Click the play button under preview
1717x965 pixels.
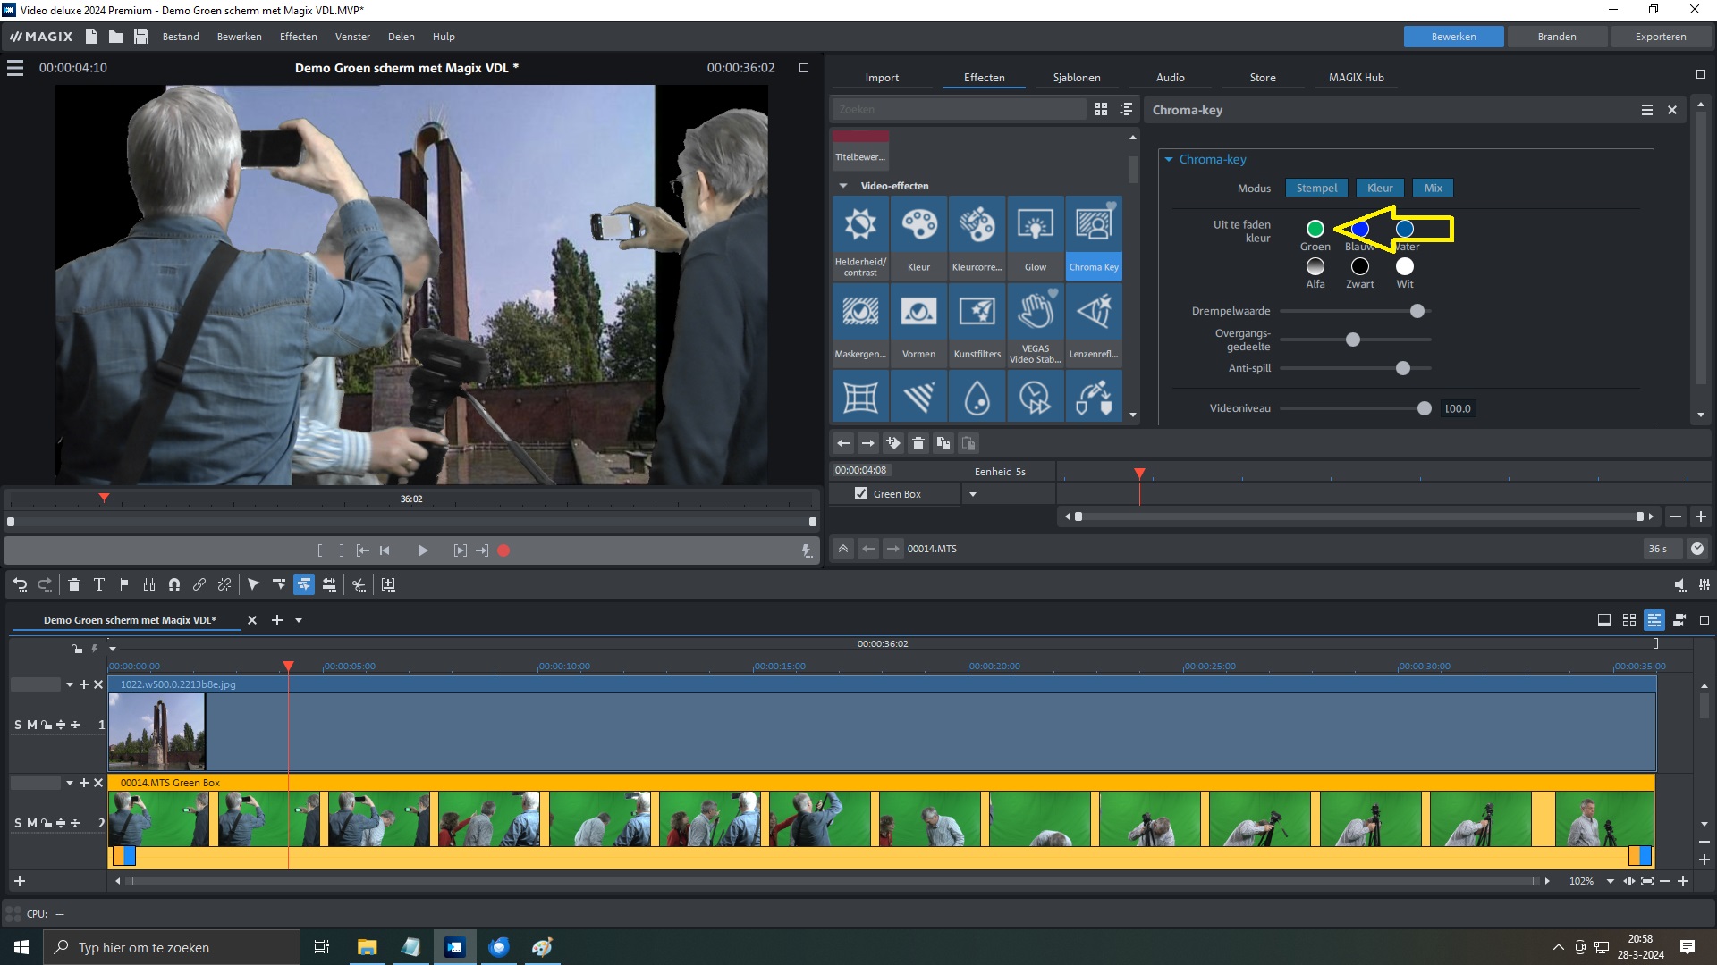(422, 550)
